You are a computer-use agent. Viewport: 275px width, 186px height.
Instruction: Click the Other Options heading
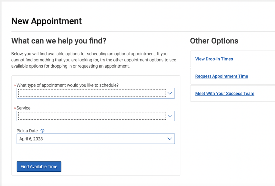pos(214,41)
